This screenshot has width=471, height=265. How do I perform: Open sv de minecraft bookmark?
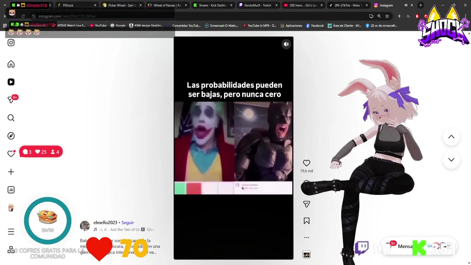pos(381,26)
